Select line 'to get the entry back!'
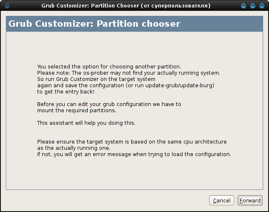Screen dimensions: 269x212 (66, 91)
